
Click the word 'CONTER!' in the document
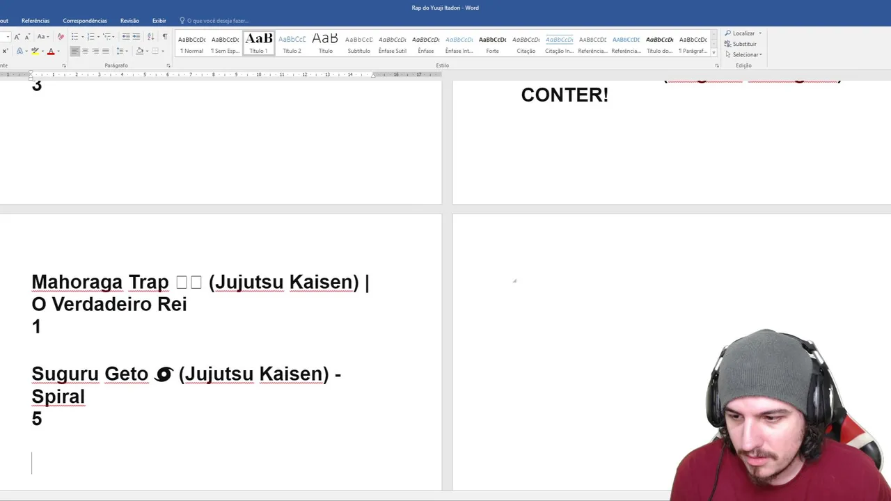565,95
